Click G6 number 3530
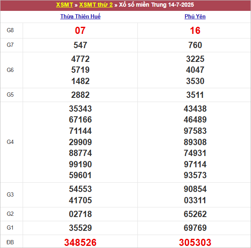This screenshot has height=248, width=251. coord(195,81)
